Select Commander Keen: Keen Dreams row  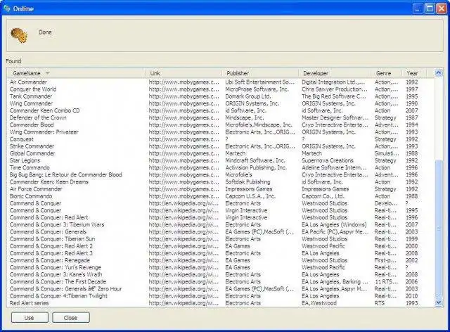click(x=220, y=182)
